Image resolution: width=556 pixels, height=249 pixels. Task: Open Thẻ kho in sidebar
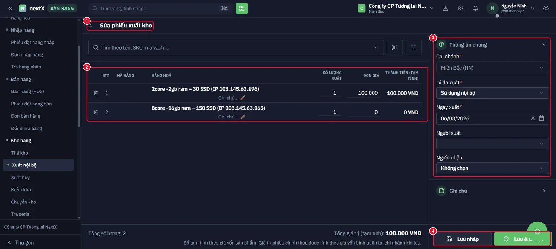(x=20, y=153)
